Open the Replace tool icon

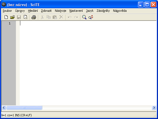[x=91, y=17]
